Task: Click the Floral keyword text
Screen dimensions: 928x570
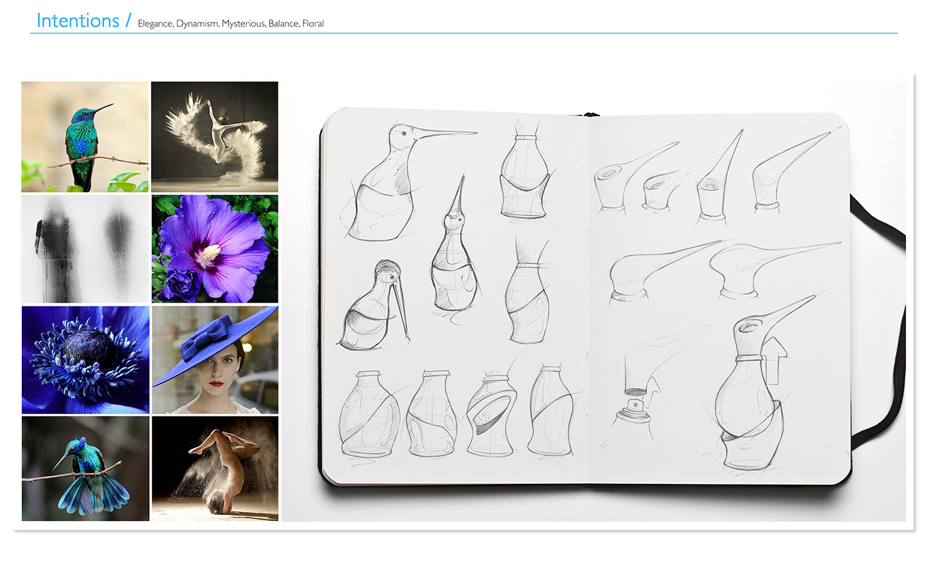Action: pos(313,23)
